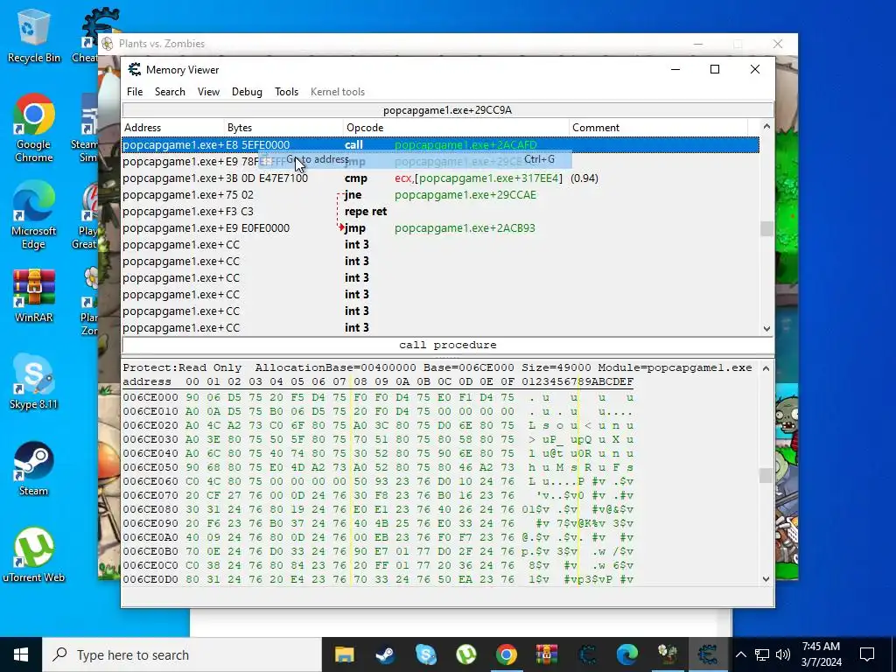Screen dimensions: 896x672
Task: Open uTorrent Web desktop shortcut
Action: click(33, 555)
